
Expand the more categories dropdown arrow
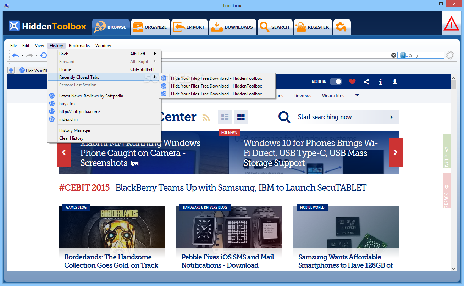coord(357,96)
